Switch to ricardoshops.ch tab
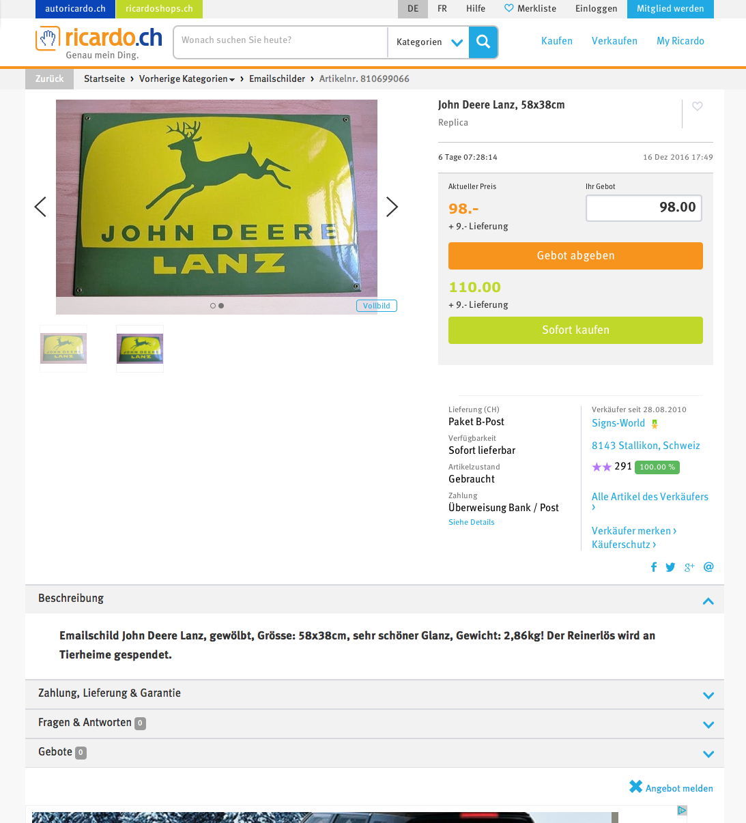This screenshot has width=746, height=823. coord(159,9)
